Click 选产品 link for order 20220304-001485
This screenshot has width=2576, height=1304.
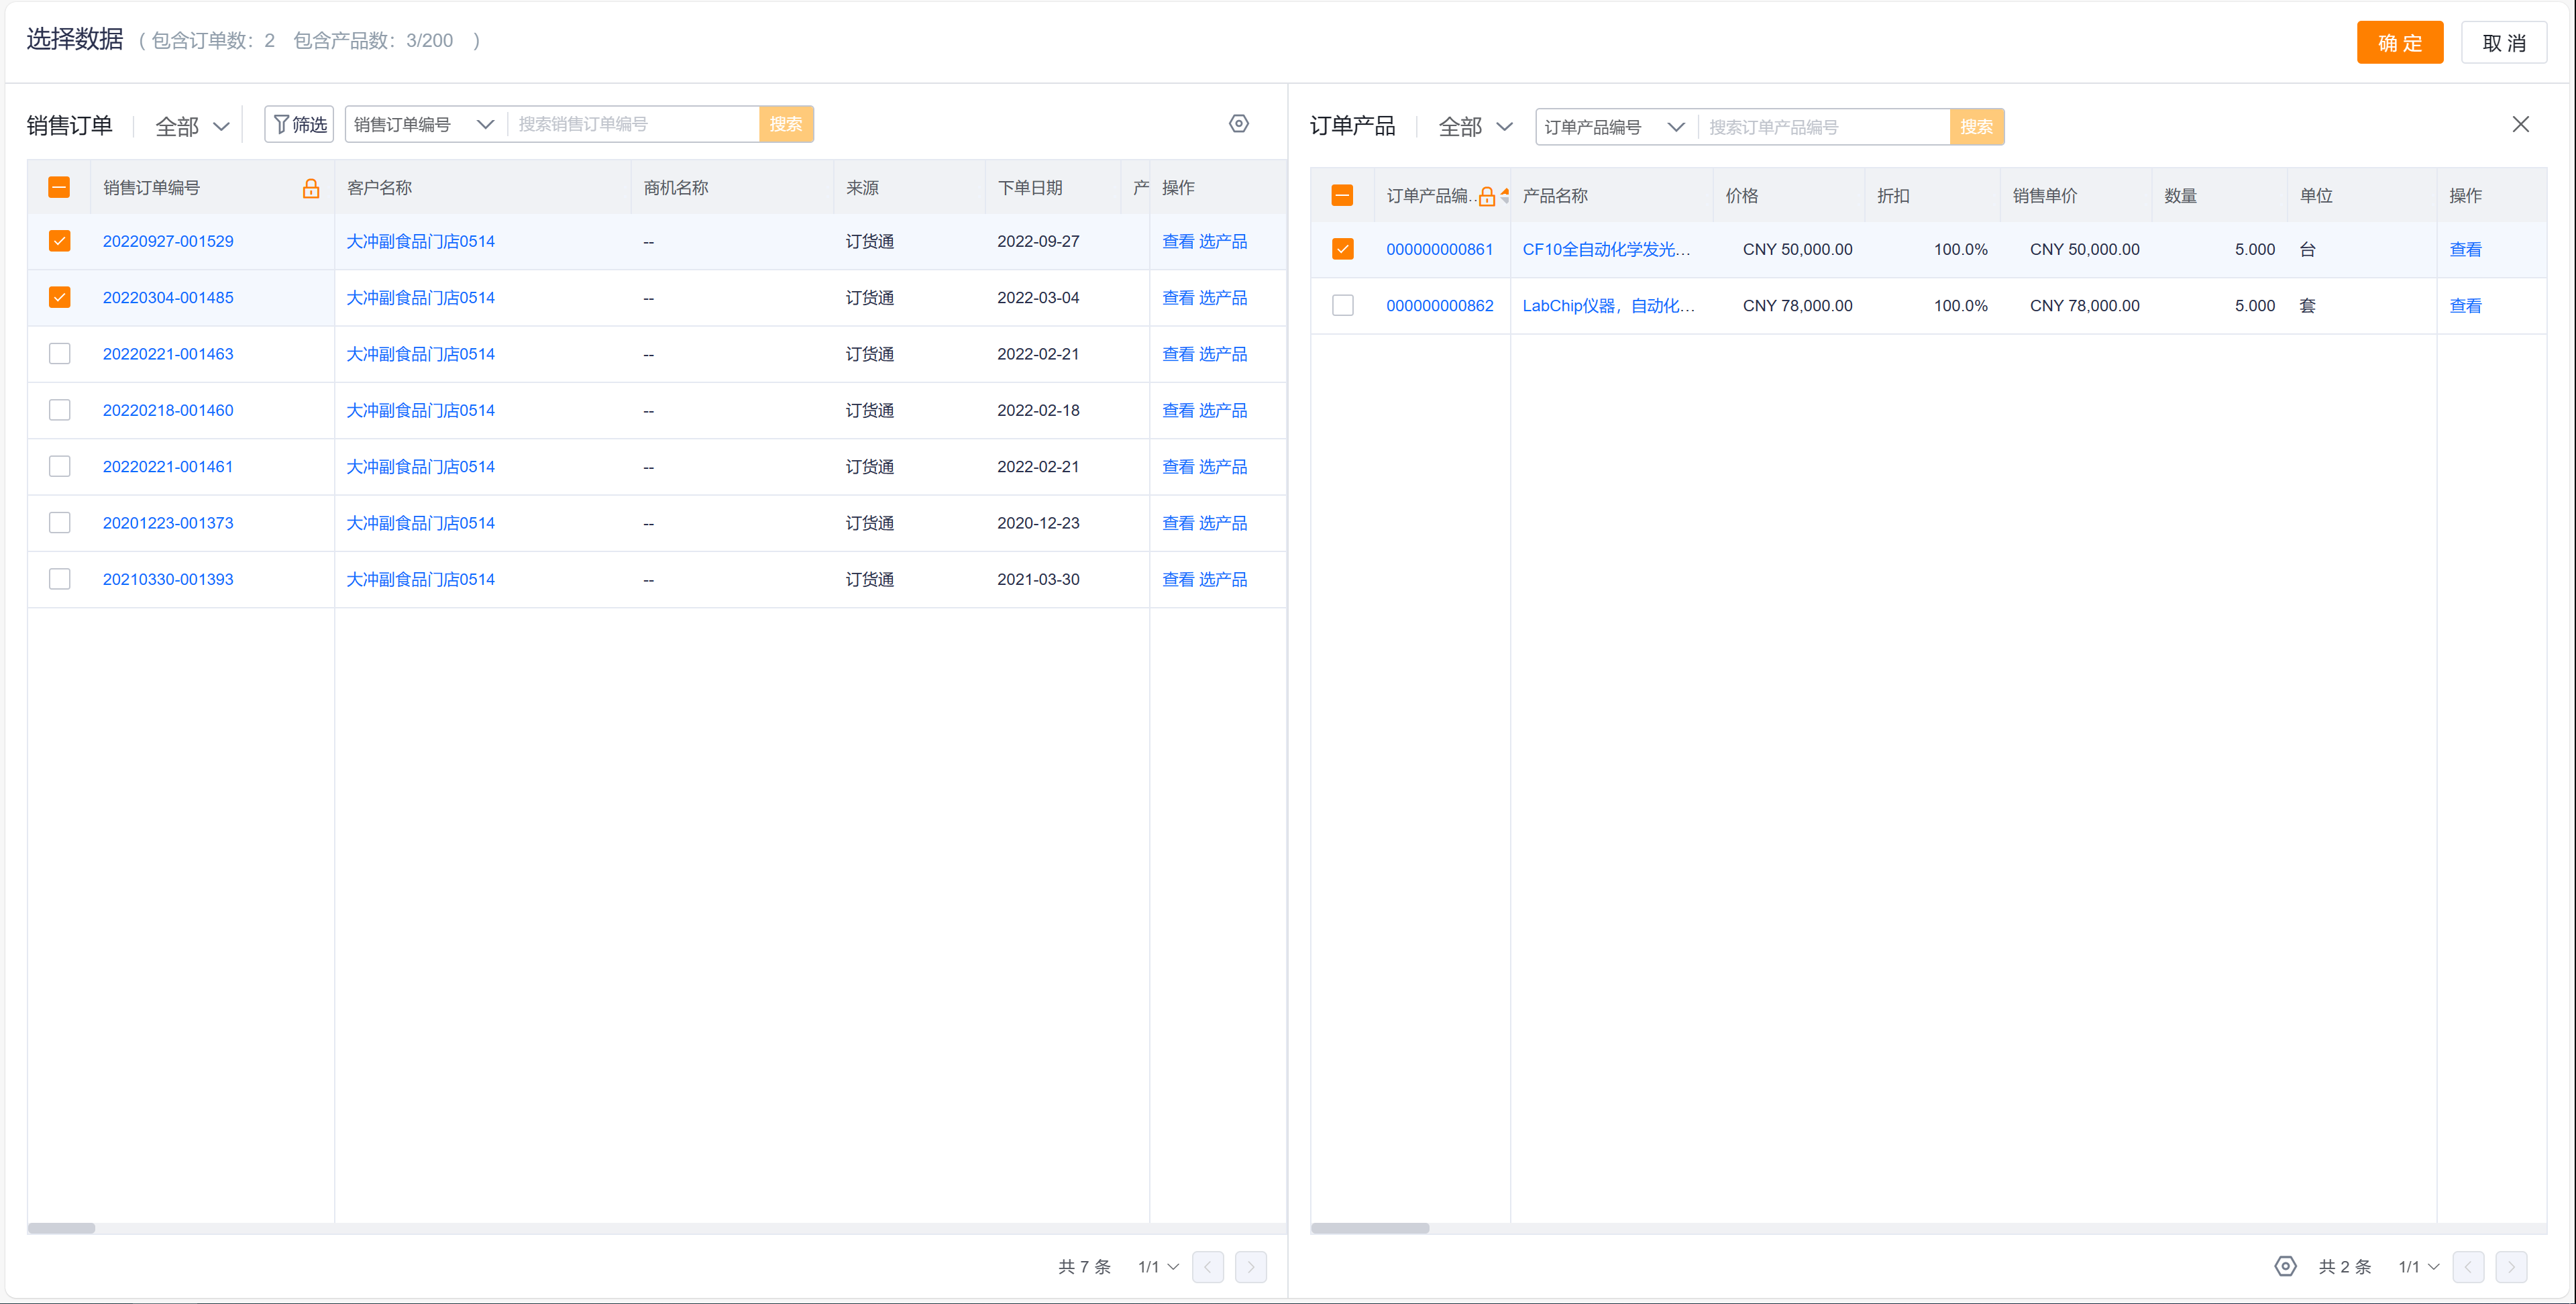click(x=1222, y=298)
